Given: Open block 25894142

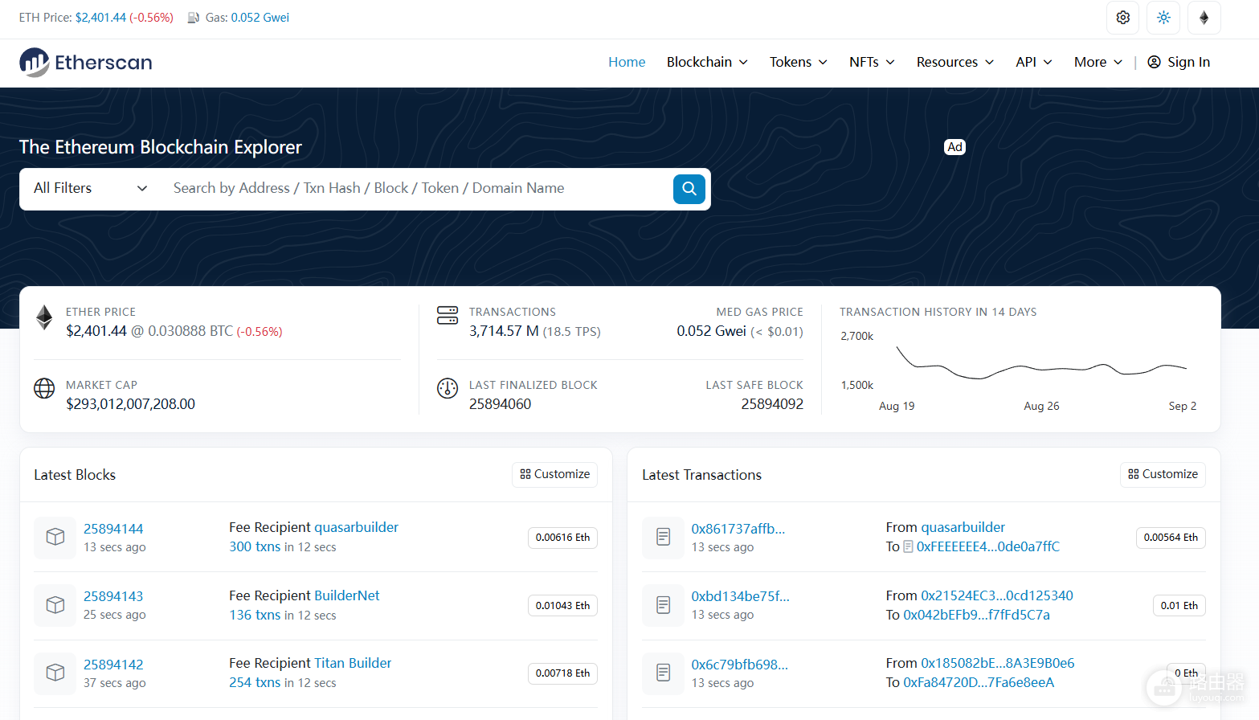Looking at the screenshot, I should point(113,665).
